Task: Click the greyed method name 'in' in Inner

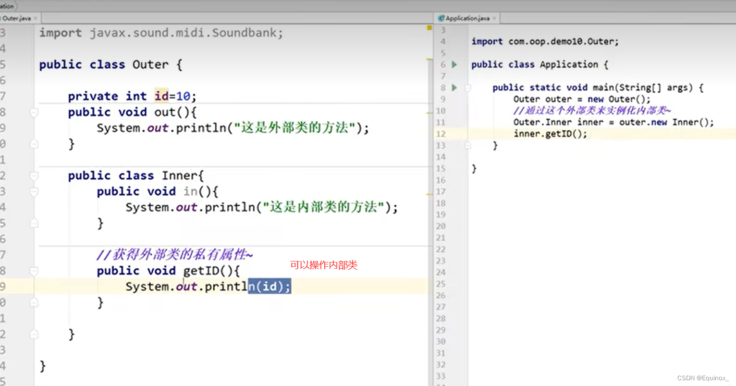Action: tap(190, 191)
